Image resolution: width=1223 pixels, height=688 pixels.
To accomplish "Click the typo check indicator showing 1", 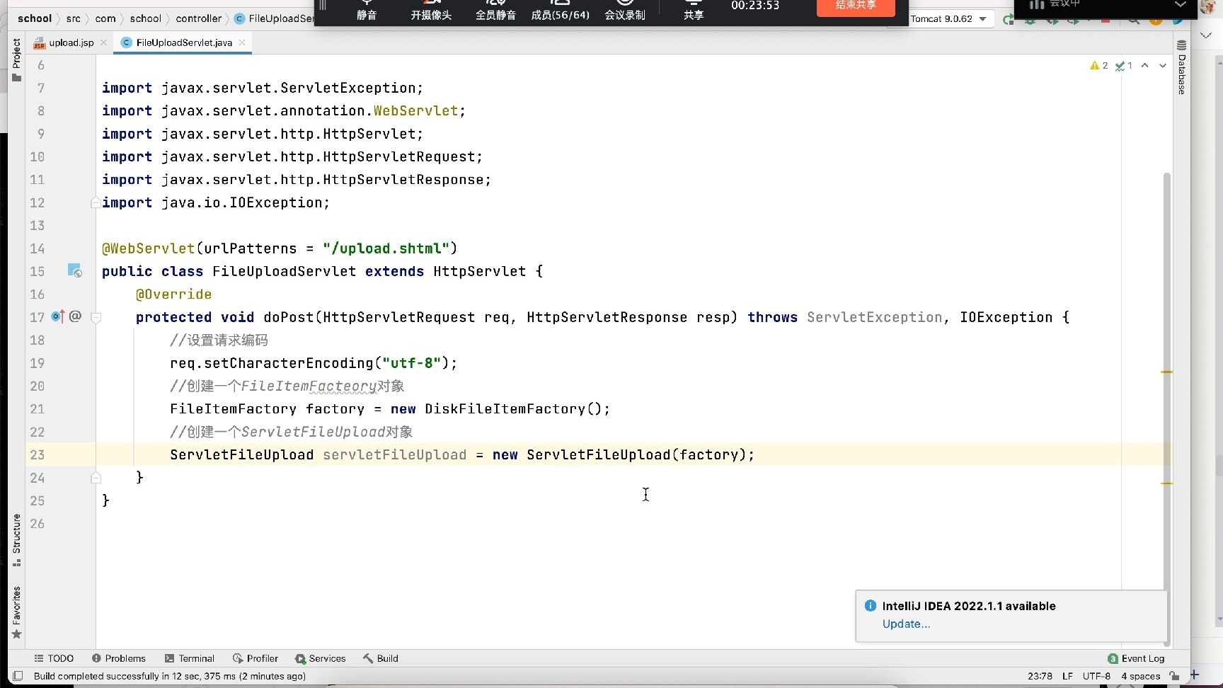I will point(1124,65).
